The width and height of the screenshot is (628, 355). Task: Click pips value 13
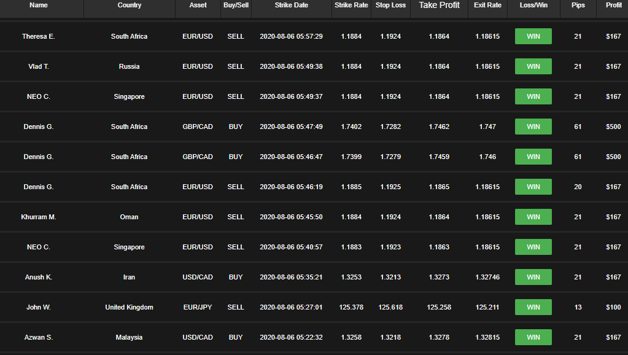(x=578, y=307)
